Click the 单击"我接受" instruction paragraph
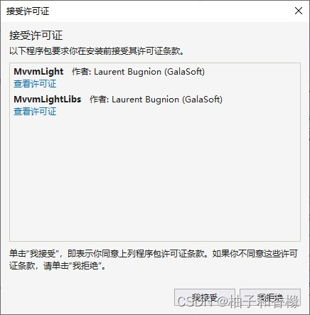Viewport: 310px width, 315px height. [x=154, y=260]
